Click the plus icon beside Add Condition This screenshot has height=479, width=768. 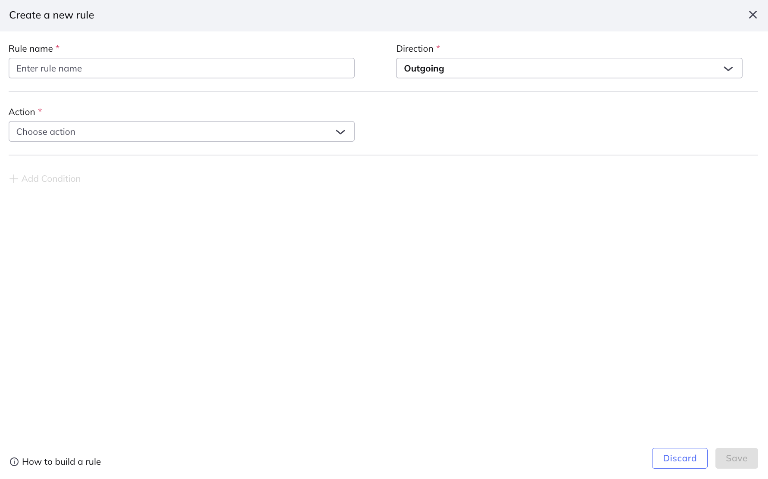pyautogui.click(x=14, y=179)
